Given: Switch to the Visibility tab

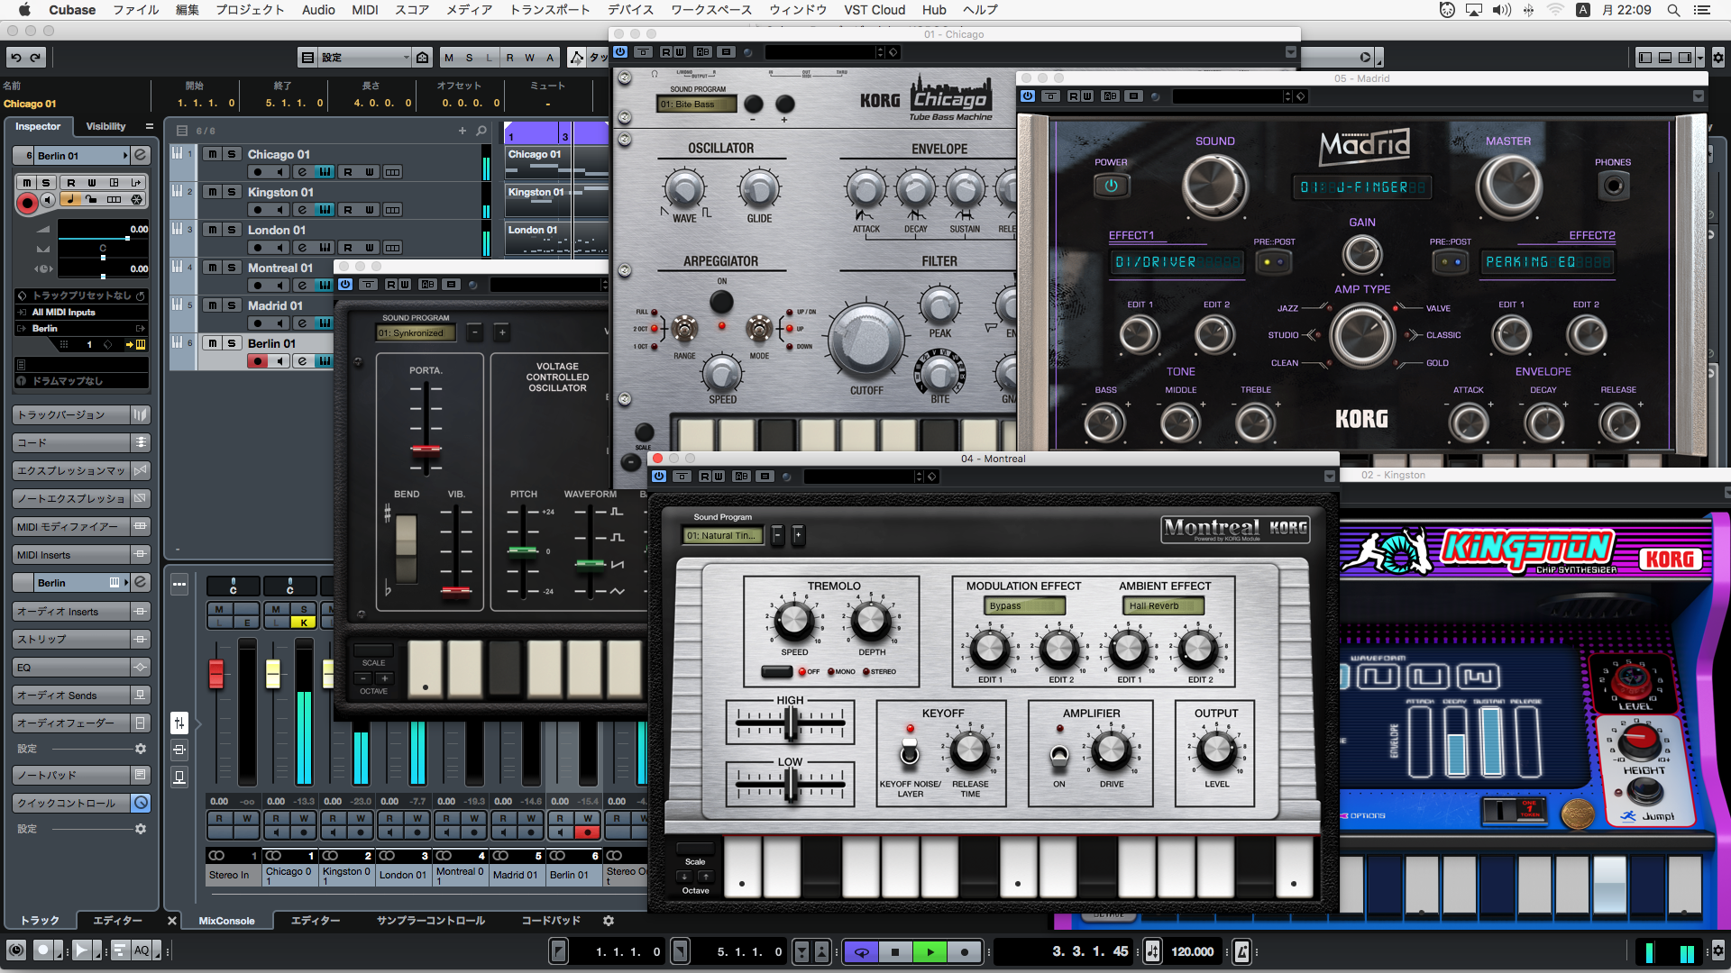Looking at the screenshot, I should point(105,126).
